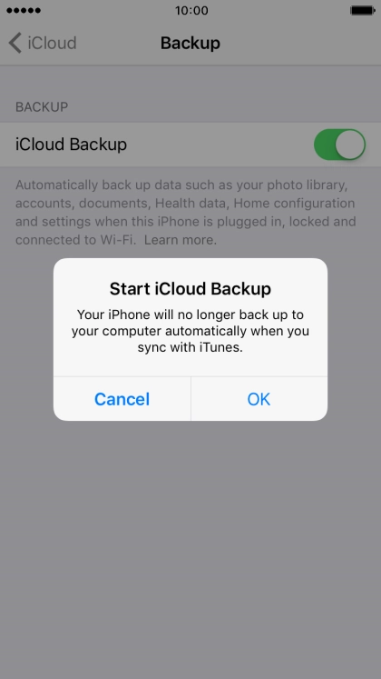381x679 pixels.
Task: Tap the 'connected to Wi-Fi' text
Action: click(75, 239)
